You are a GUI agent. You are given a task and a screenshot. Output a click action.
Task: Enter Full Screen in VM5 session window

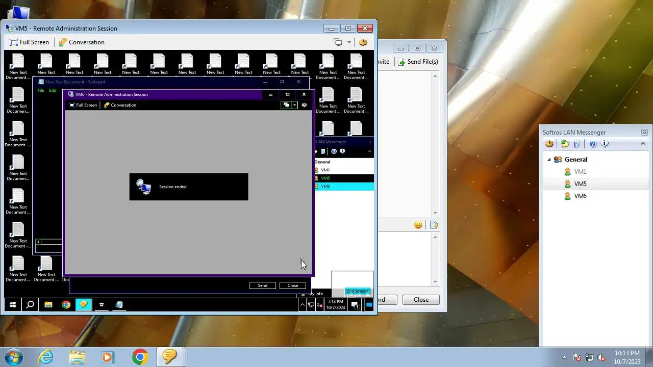pyautogui.click(x=29, y=42)
